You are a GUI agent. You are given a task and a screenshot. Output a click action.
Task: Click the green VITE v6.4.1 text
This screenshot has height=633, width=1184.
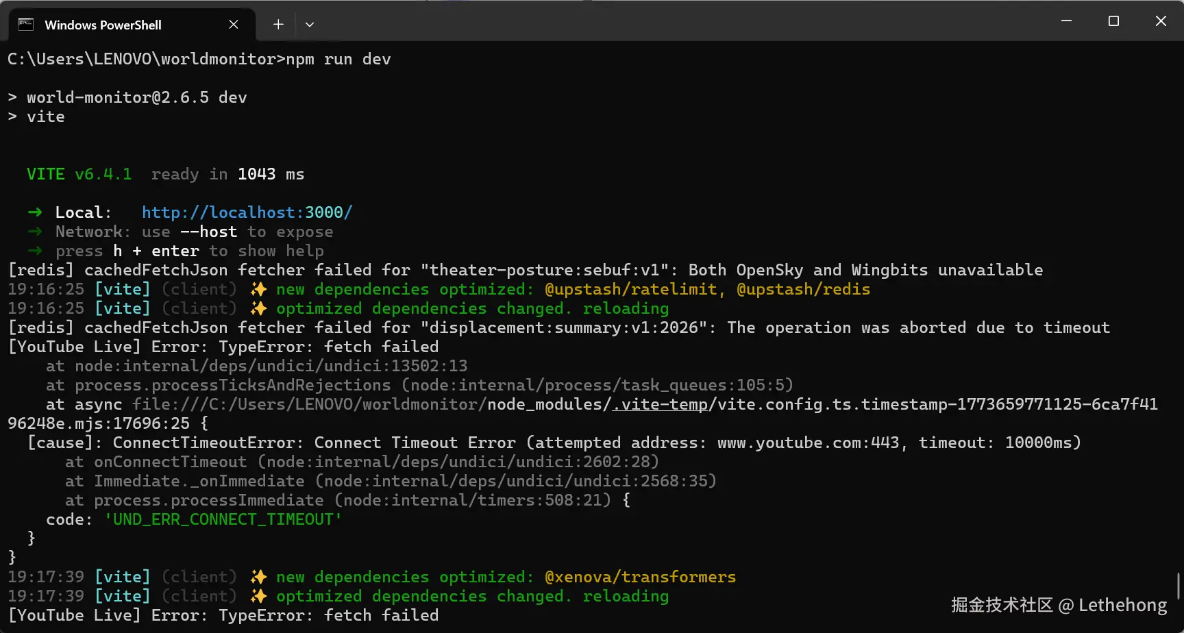(x=79, y=174)
